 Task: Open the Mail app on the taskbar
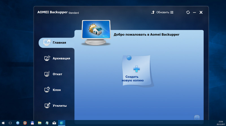click(x=54, y=123)
